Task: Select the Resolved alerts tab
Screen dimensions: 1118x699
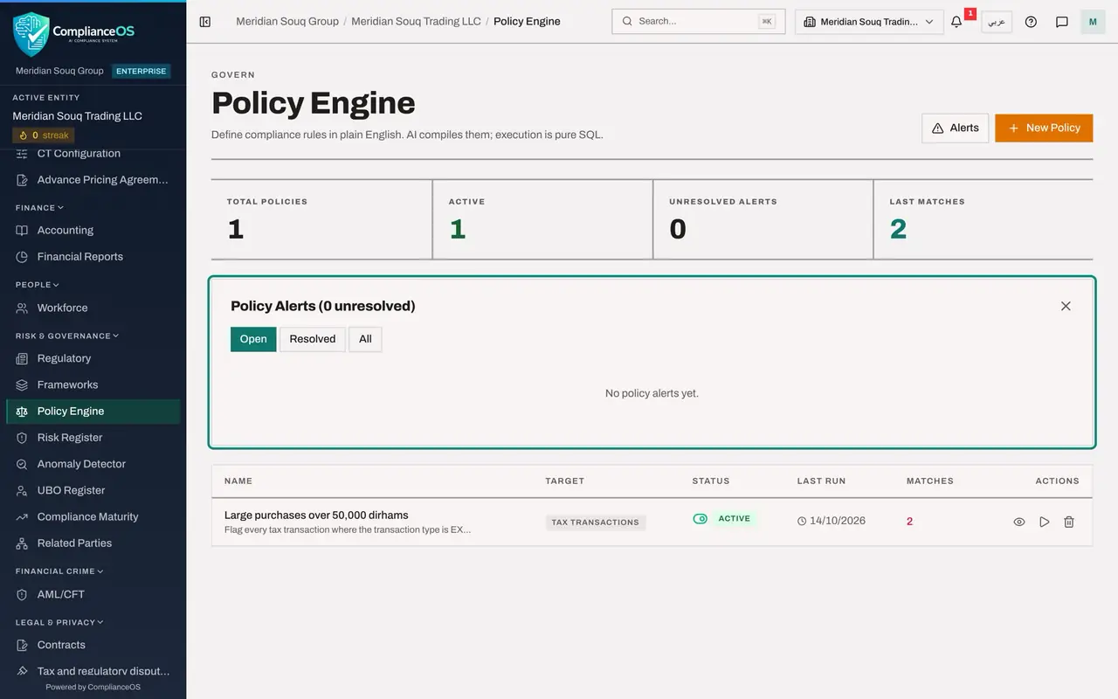Action: tap(313, 339)
